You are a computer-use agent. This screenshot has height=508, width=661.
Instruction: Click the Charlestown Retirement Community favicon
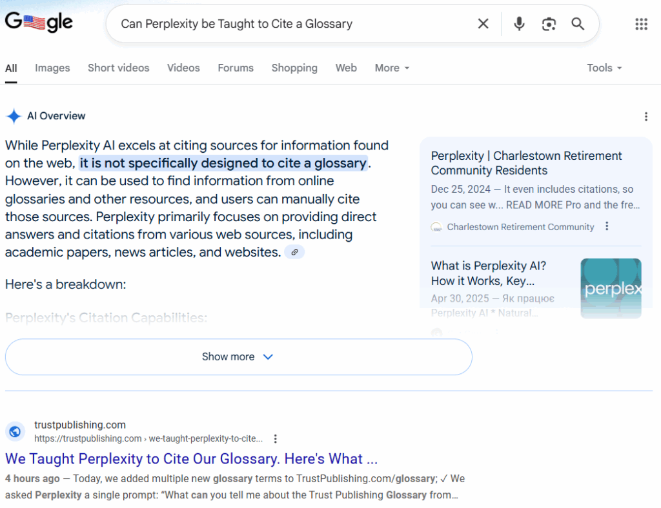pos(436,228)
